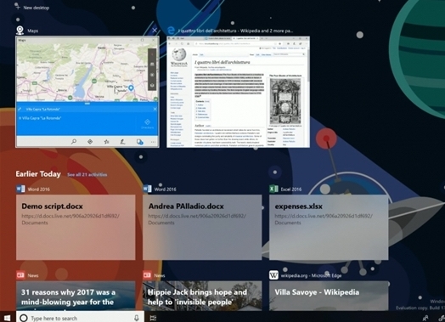This screenshot has height=322, width=445.
Task: Open Andrea PAlladio.docx activity card
Action: (202, 227)
